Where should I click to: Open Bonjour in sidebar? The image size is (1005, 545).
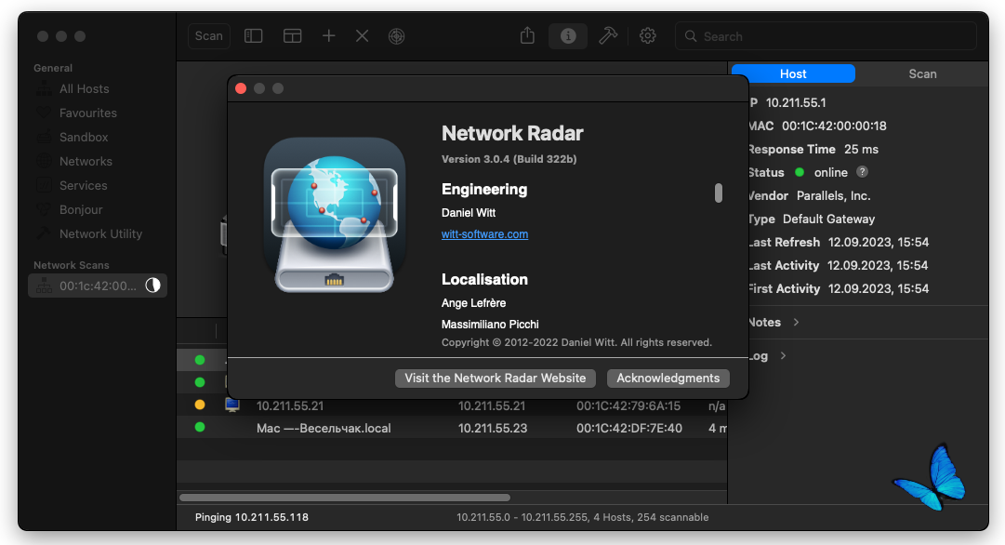81,209
